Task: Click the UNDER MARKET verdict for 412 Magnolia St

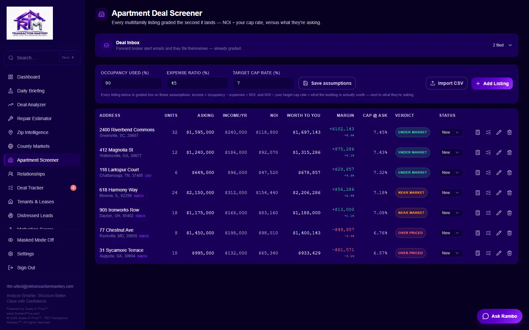Action: [413, 152]
